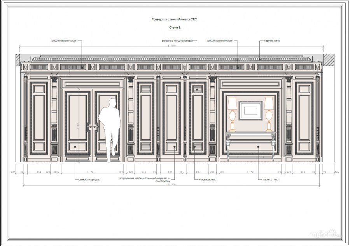This screenshot has height=246, width=350.
Task: Click the leftmost 'решетка вентиляции' label
Action: tap(66, 40)
